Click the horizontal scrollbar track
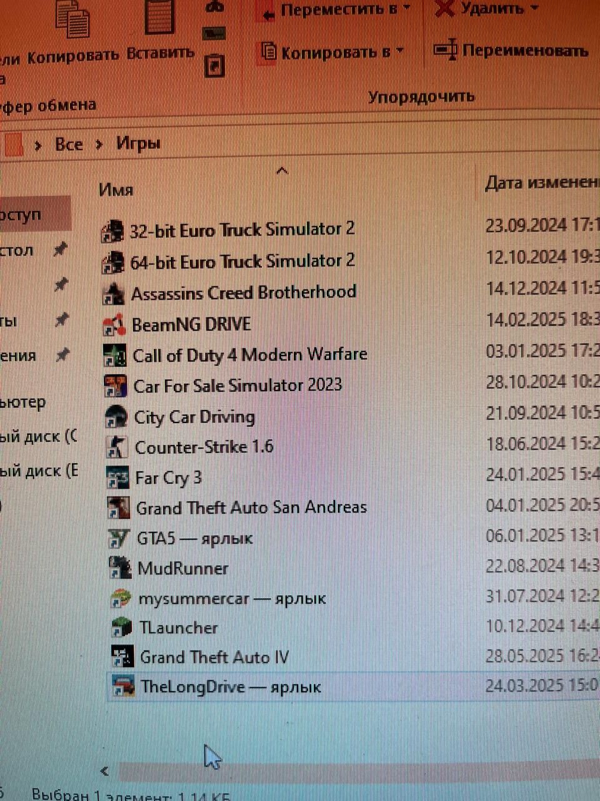This screenshot has width=600, height=801. click(x=359, y=770)
